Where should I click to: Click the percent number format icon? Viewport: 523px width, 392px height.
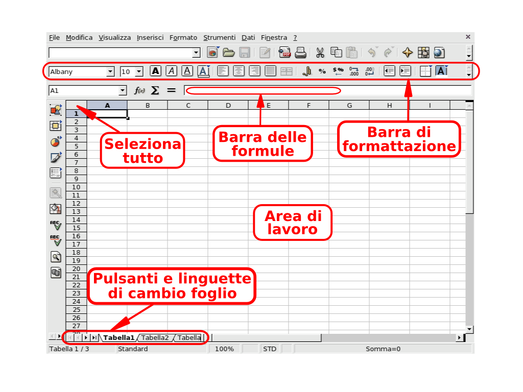[x=322, y=71]
